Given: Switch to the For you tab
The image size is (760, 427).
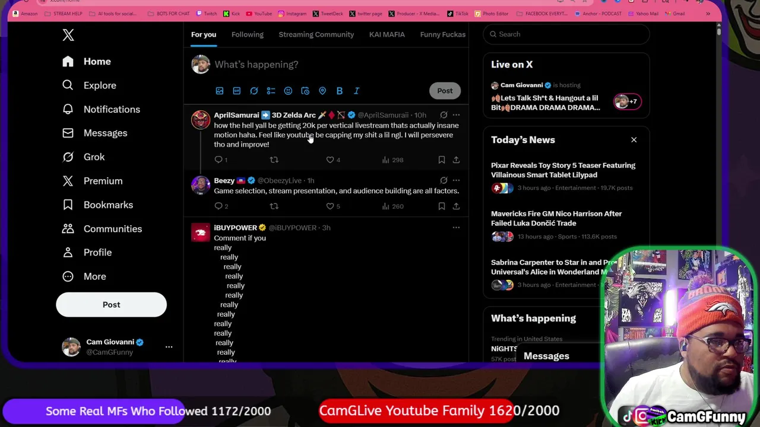Looking at the screenshot, I should coord(204,34).
